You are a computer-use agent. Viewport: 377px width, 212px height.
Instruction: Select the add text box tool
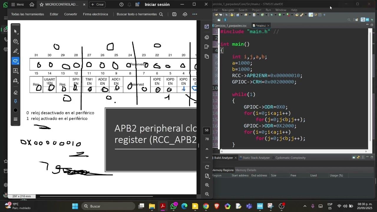(16, 71)
